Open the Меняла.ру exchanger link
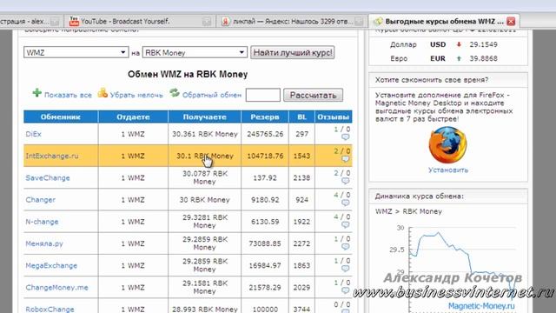The height and width of the screenshot is (313, 556). (44, 243)
